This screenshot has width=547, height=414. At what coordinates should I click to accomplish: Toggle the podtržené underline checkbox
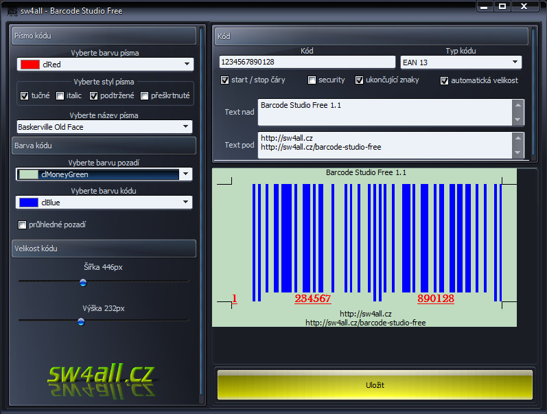(x=93, y=95)
